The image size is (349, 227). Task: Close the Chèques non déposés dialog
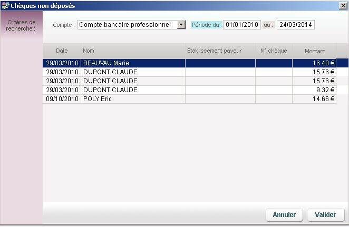tap(342, 6)
